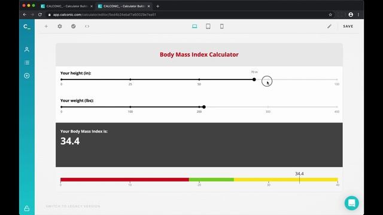
Task: Click the pencil edit icon
Action: click(x=329, y=26)
